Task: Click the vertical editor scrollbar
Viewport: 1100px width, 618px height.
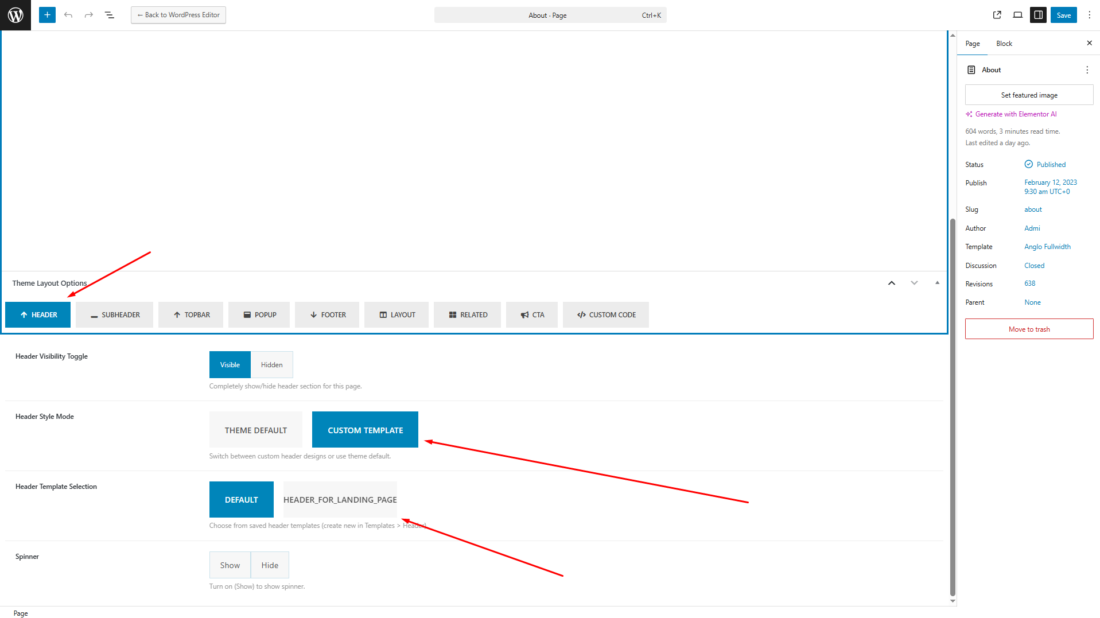Action: [953, 402]
